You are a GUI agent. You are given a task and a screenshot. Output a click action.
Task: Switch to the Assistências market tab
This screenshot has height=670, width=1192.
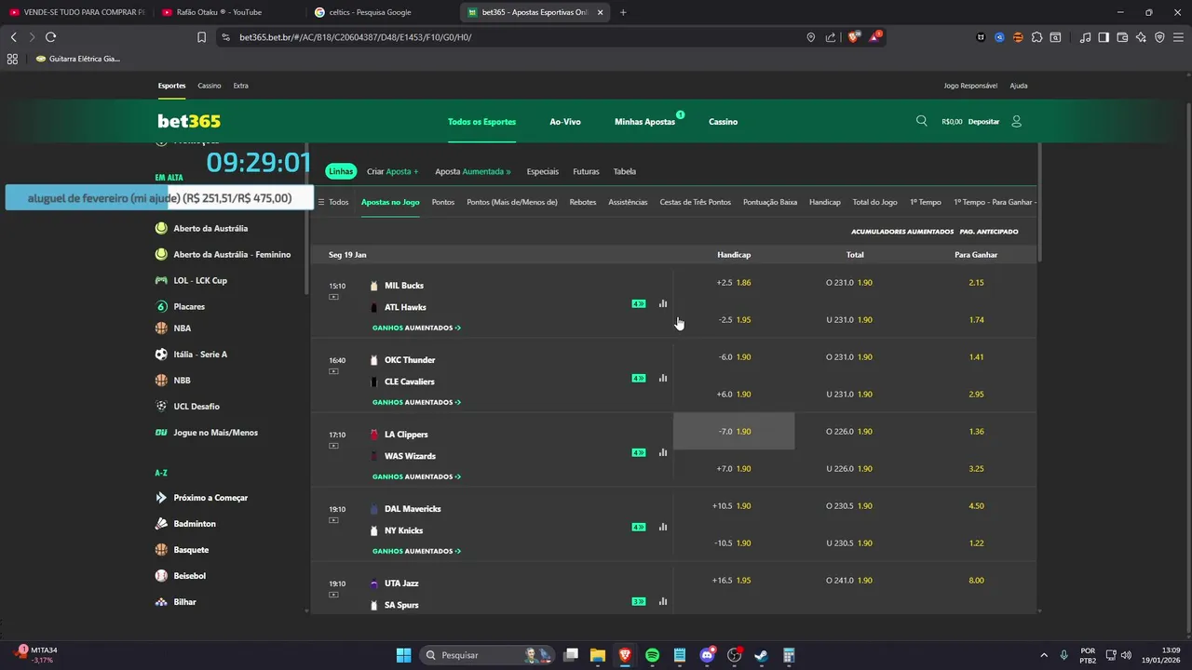click(x=628, y=202)
